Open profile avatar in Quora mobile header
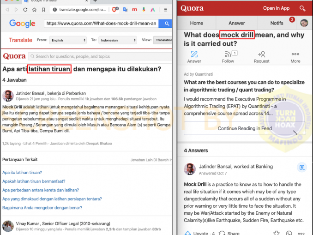This screenshot has height=235, width=313. pyautogui.click(x=304, y=23)
